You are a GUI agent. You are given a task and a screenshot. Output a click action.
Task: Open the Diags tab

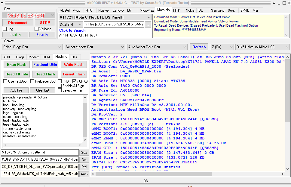point(20,57)
